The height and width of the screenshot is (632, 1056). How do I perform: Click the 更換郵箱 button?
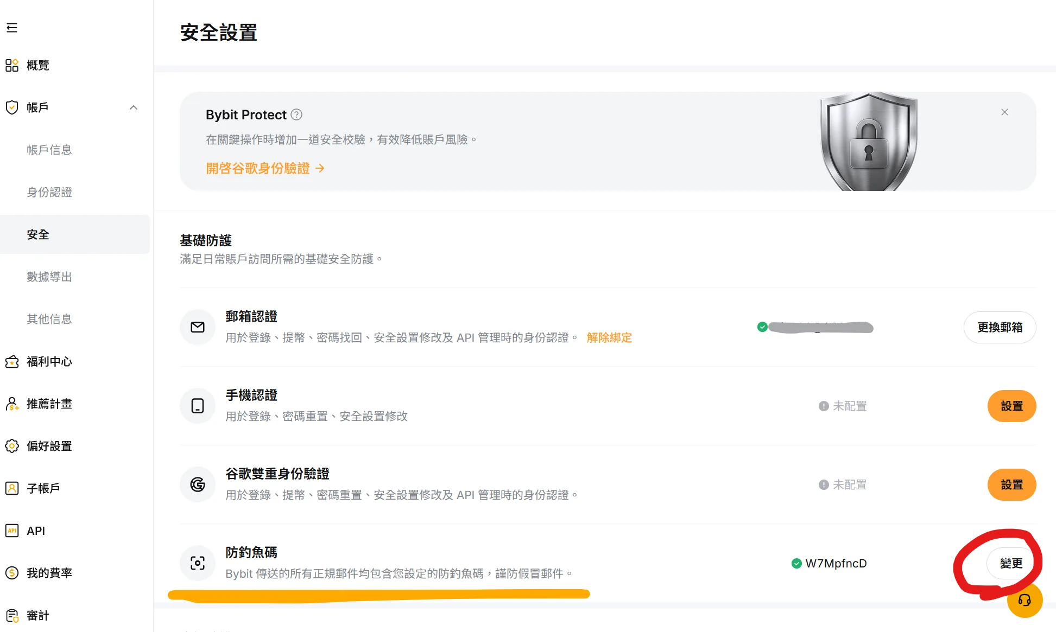tap(1000, 327)
